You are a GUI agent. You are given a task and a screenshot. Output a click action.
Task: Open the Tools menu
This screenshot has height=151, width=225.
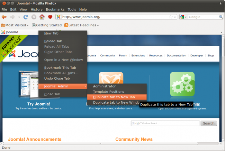(x=72, y=9)
